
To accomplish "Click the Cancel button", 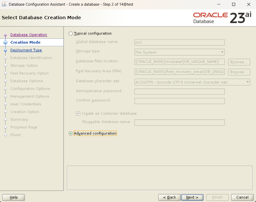I will coord(242,197).
